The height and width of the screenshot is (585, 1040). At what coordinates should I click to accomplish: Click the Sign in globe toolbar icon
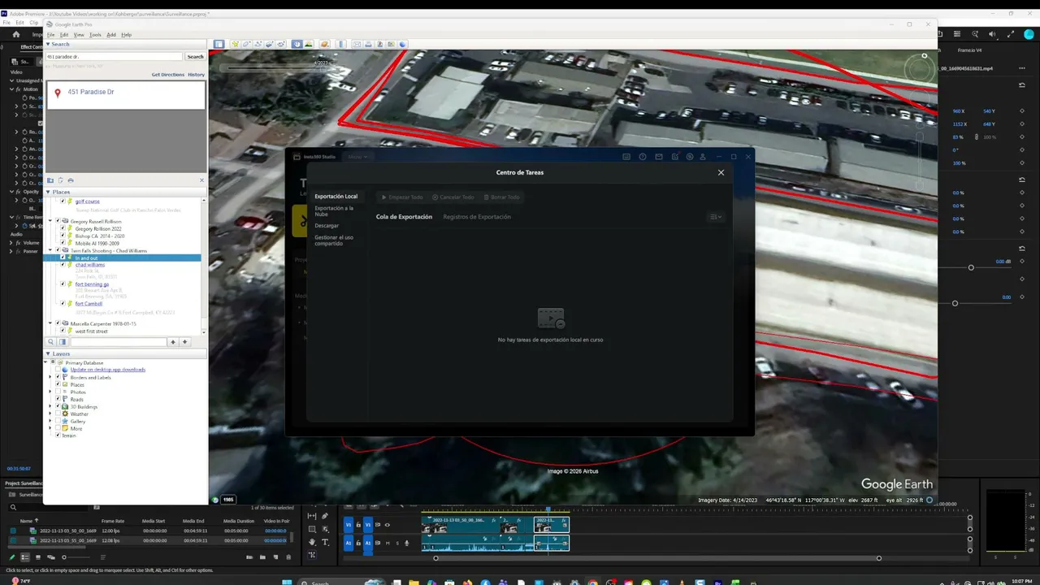tap(402, 44)
